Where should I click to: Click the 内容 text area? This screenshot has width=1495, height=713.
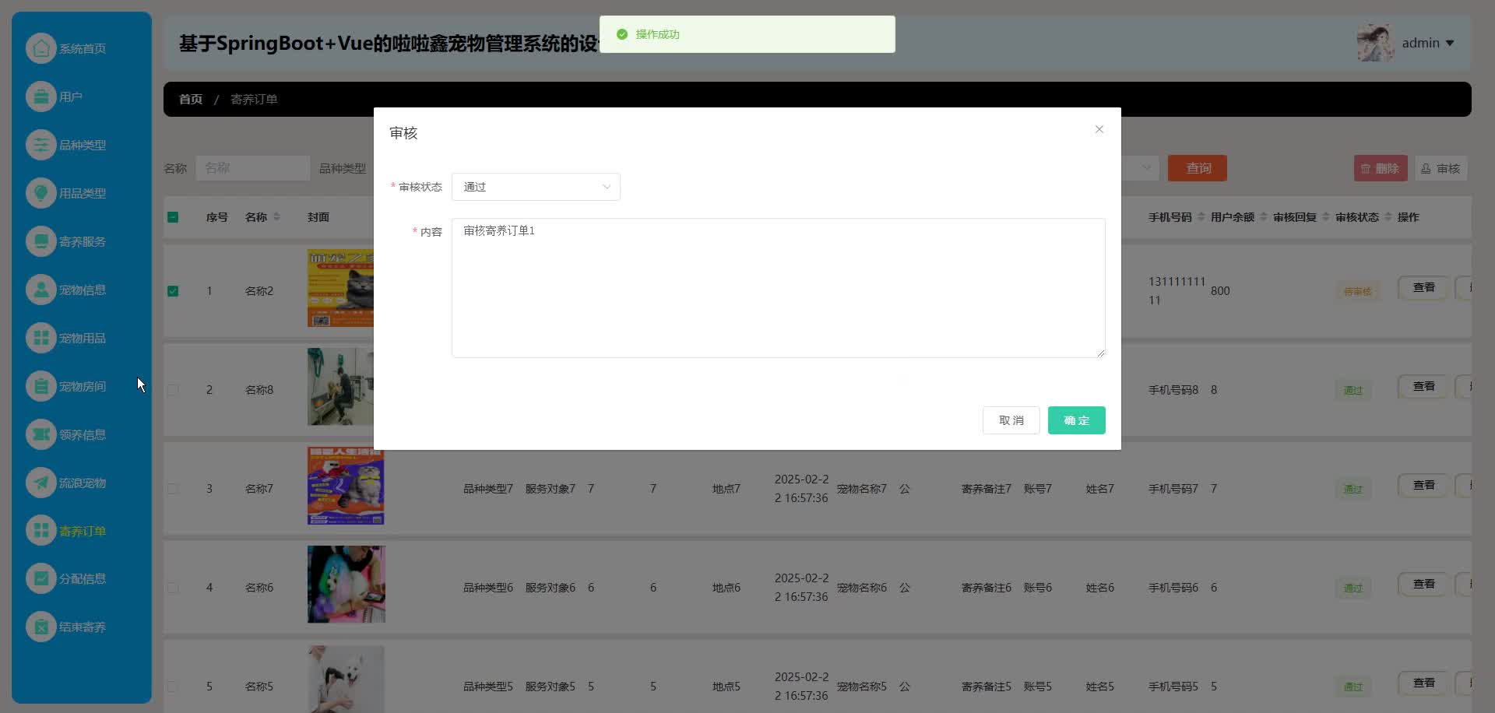[778, 288]
